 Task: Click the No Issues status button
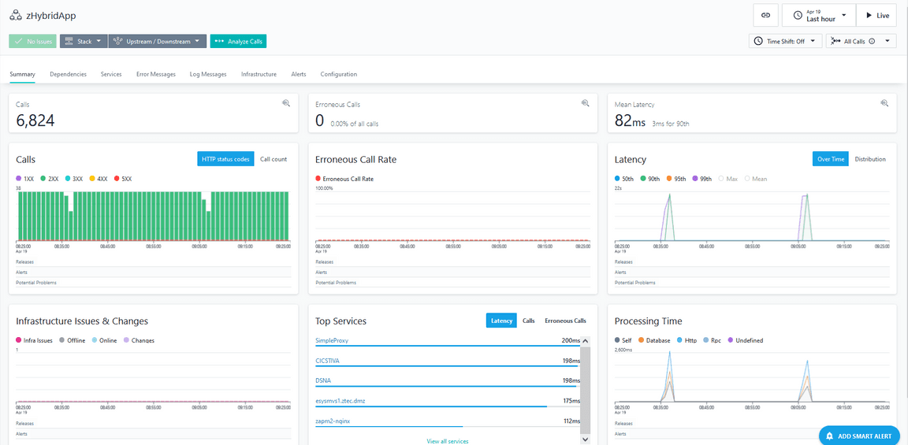click(33, 41)
